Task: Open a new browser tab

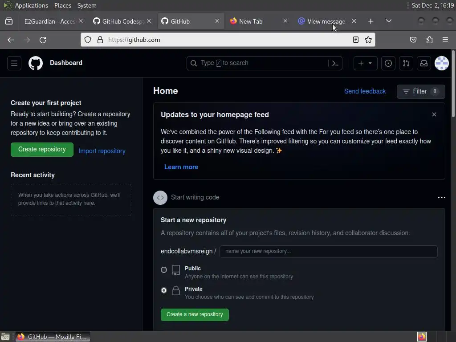Action: (370, 21)
